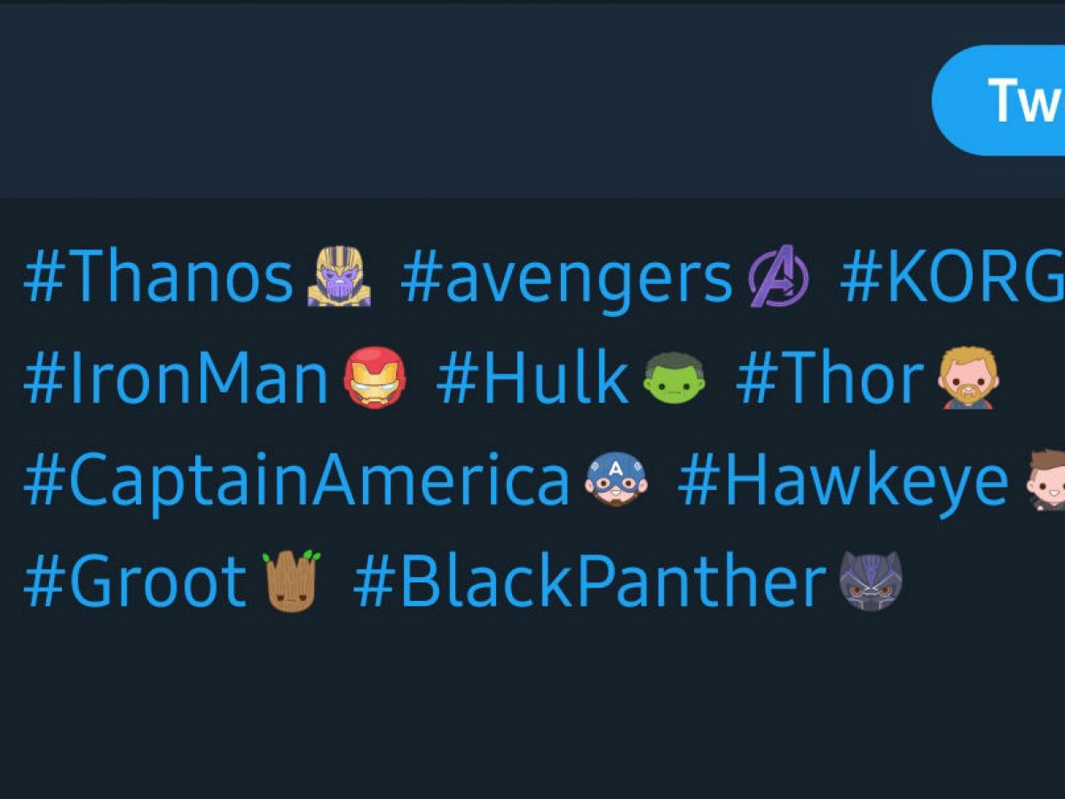Visit the #CaptainAmerica hashtag
This screenshot has width=1065, height=799.
click(296, 481)
